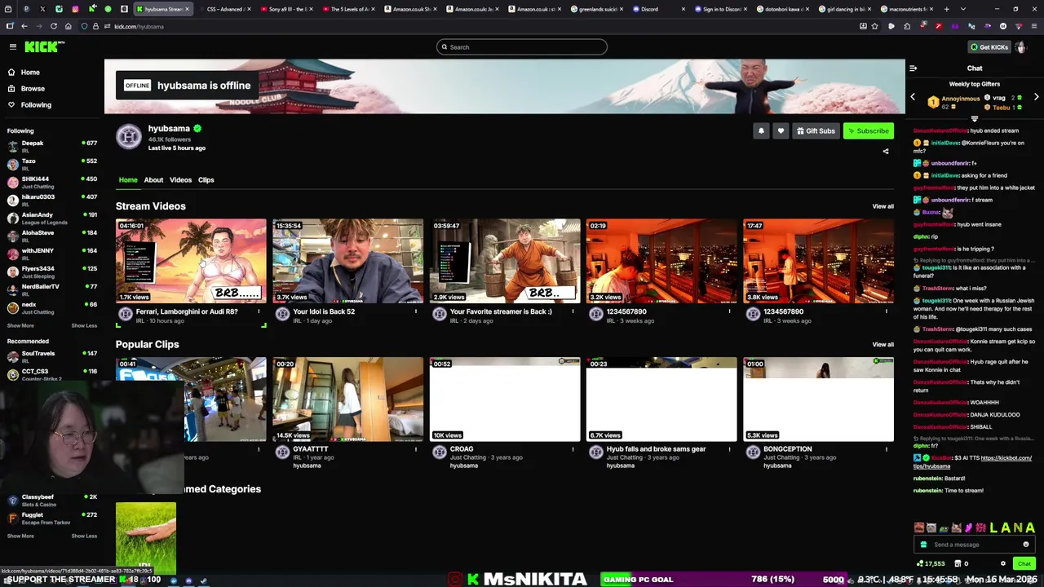Open Browse in the left sidebar
Image resolution: width=1044 pixels, height=587 pixels.
coord(33,88)
